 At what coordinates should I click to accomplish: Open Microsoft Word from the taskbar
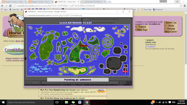[80, 102]
